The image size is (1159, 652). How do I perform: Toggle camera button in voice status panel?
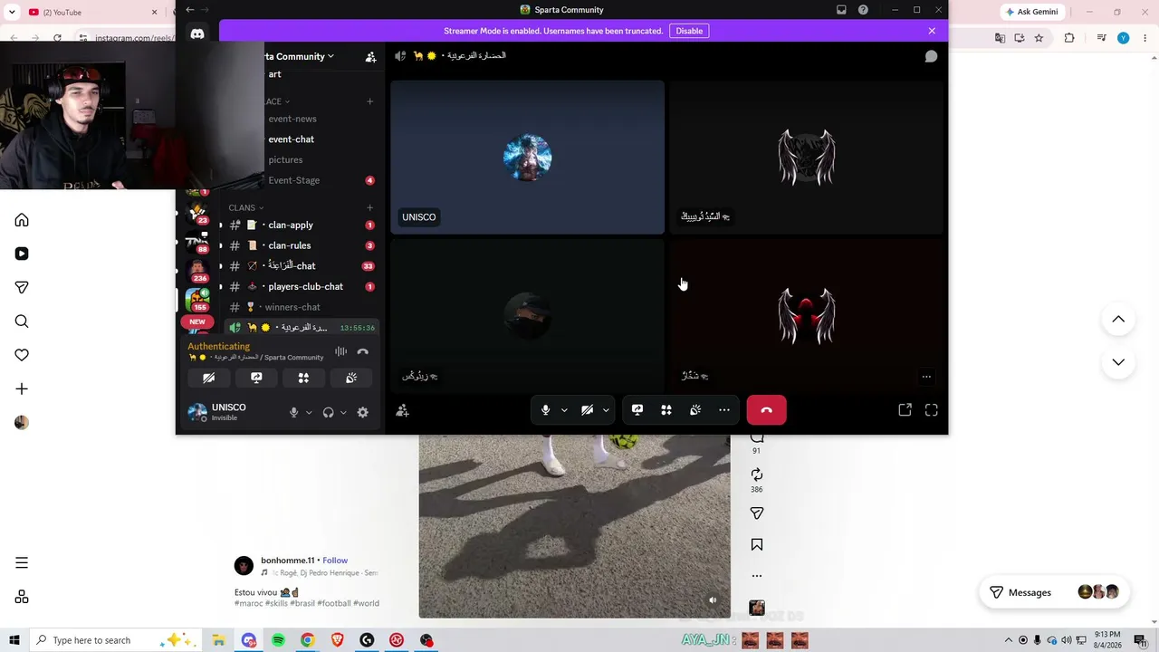[209, 378]
